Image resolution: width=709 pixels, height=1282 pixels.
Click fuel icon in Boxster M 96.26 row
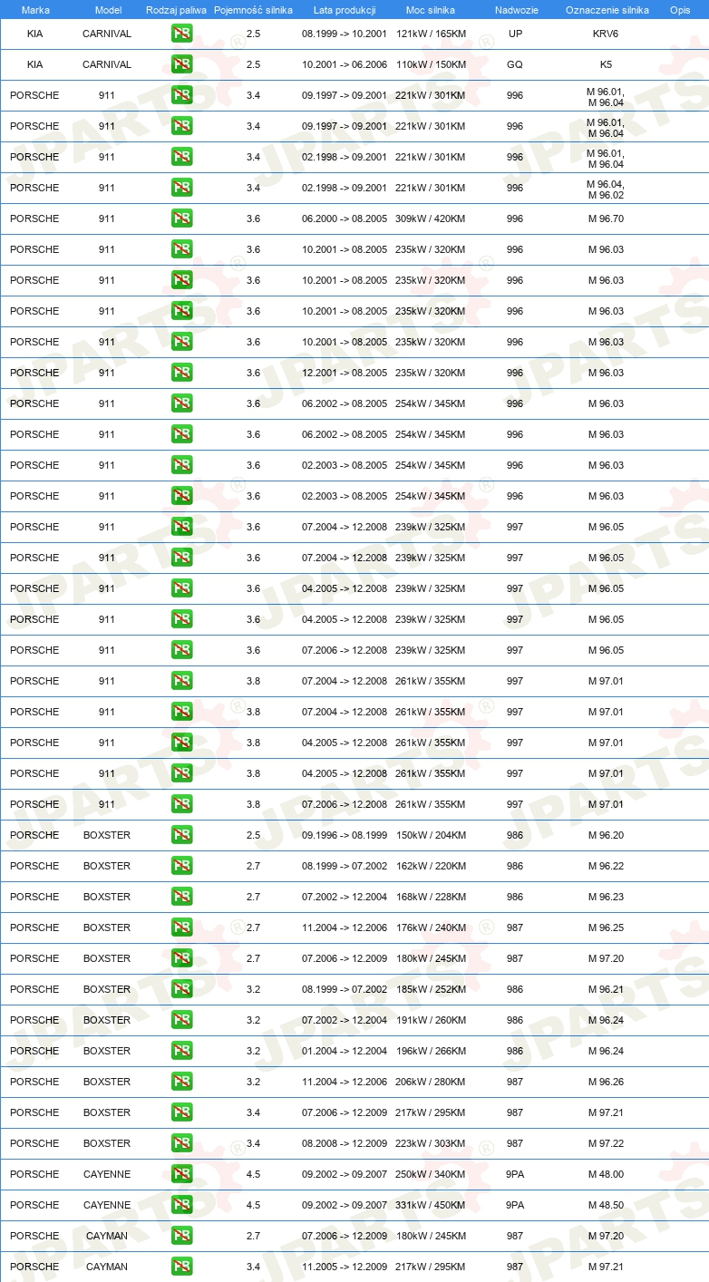[182, 1082]
